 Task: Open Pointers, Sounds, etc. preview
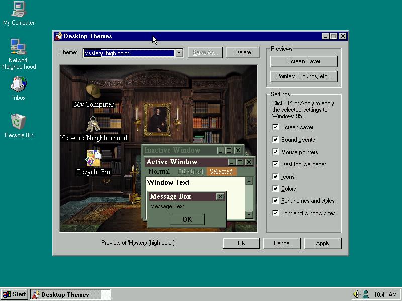click(x=304, y=76)
